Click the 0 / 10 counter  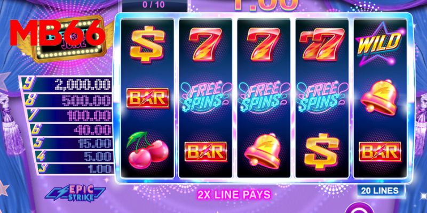click(154, 5)
